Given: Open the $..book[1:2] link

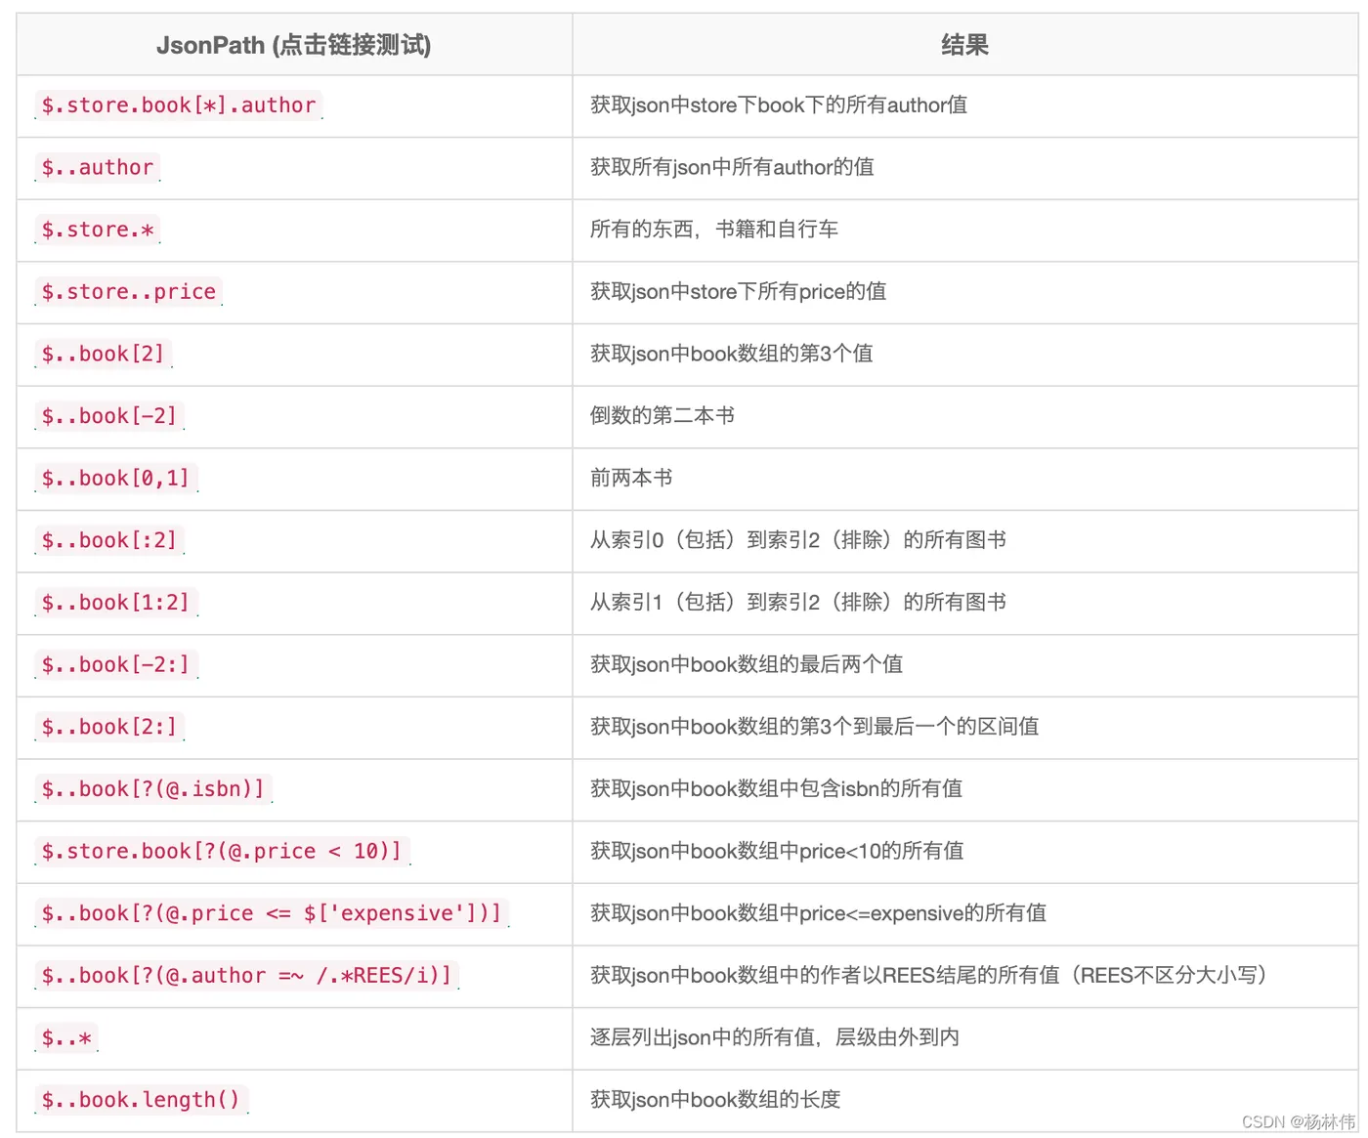Looking at the screenshot, I should pyautogui.click(x=116, y=603).
